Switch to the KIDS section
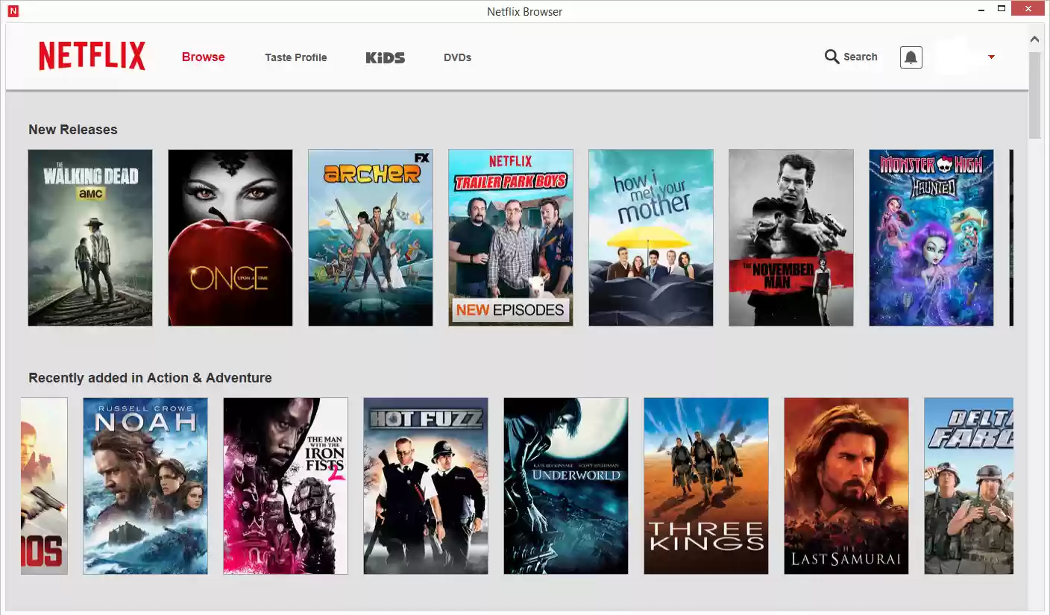Viewport: 1050px width, 615px height. pos(385,57)
